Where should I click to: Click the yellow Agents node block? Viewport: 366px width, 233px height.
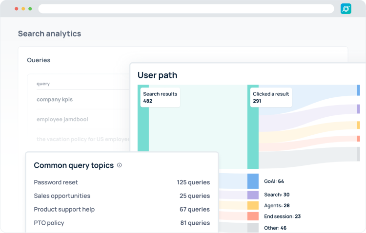(253, 206)
